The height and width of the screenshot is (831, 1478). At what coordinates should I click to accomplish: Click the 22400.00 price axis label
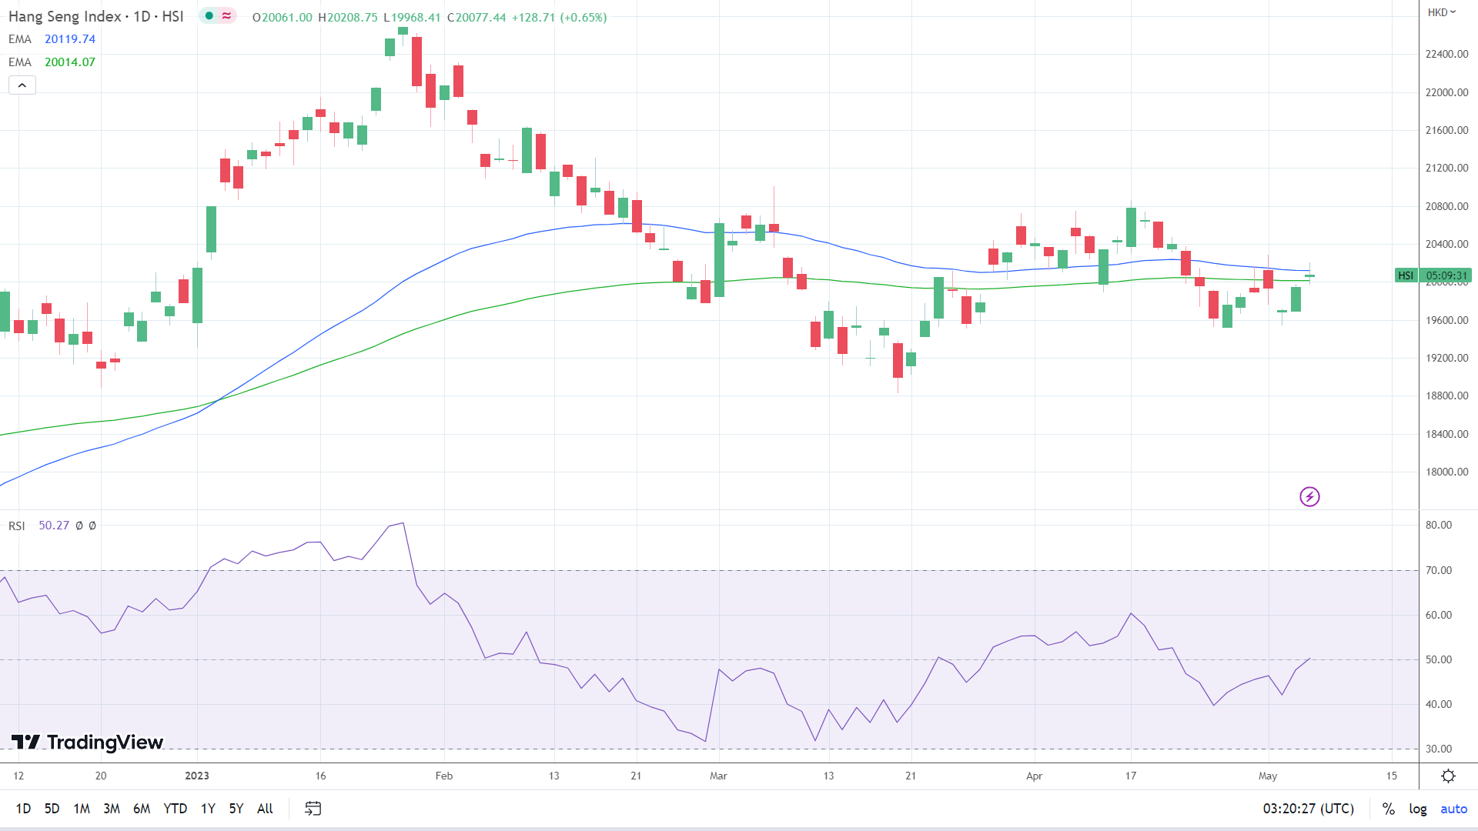coord(1447,54)
